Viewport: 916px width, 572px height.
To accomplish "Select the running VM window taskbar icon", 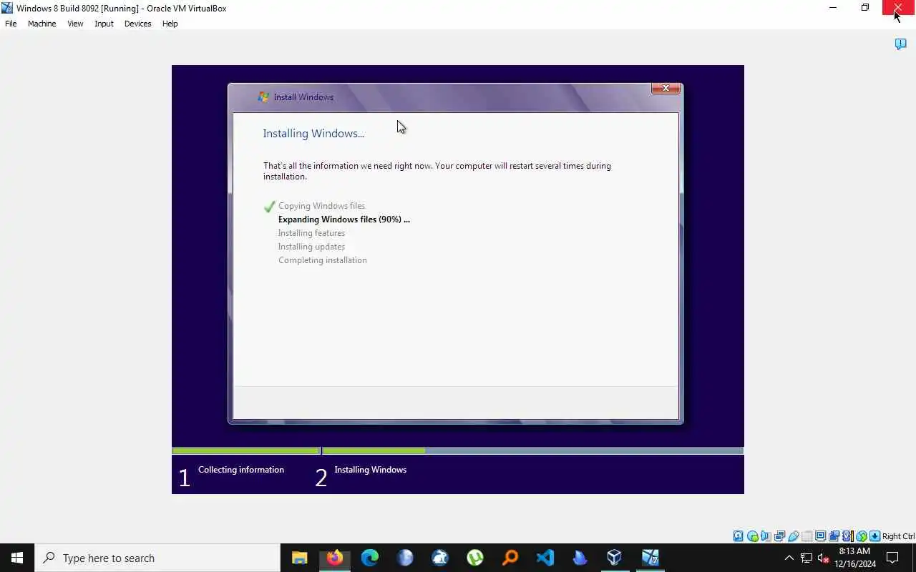I will tap(650, 558).
